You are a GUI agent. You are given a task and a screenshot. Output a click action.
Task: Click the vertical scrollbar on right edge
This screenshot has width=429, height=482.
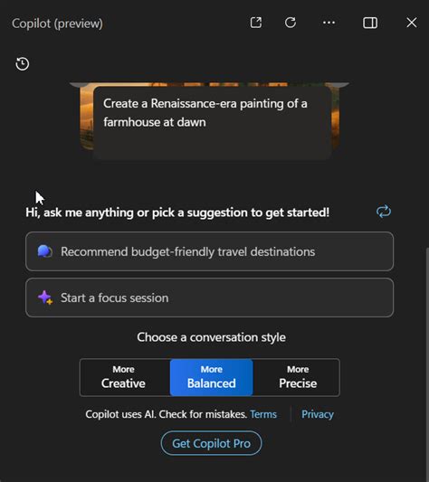click(x=427, y=363)
